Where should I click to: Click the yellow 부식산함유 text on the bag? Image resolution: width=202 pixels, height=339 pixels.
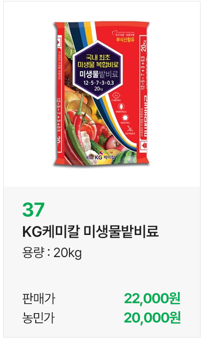pos(125,40)
